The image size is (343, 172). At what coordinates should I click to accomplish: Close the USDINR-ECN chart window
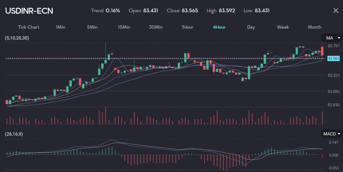pyautogui.click(x=336, y=11)
